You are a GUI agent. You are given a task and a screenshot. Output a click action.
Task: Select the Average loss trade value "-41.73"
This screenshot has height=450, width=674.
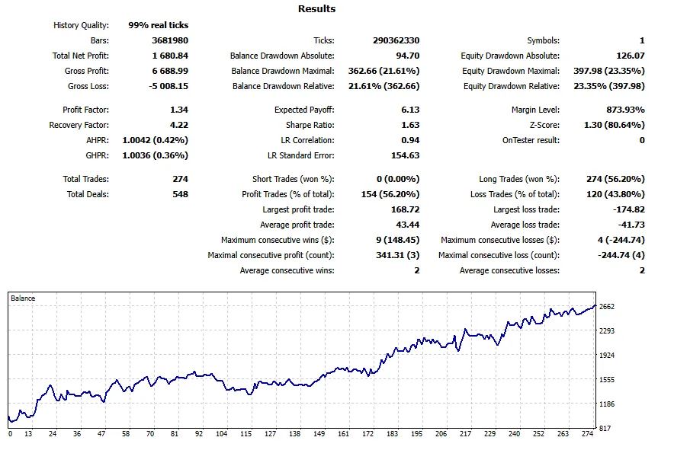[631, 225]
